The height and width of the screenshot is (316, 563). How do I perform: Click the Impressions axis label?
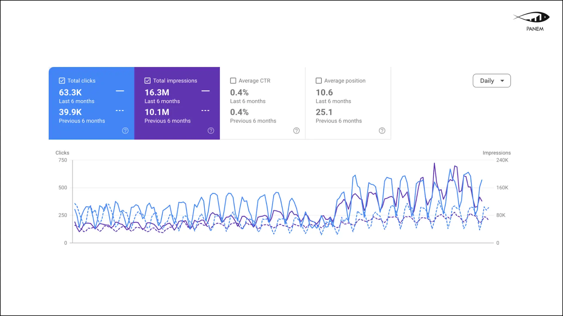pyautogui.click(x=496, y=153)
